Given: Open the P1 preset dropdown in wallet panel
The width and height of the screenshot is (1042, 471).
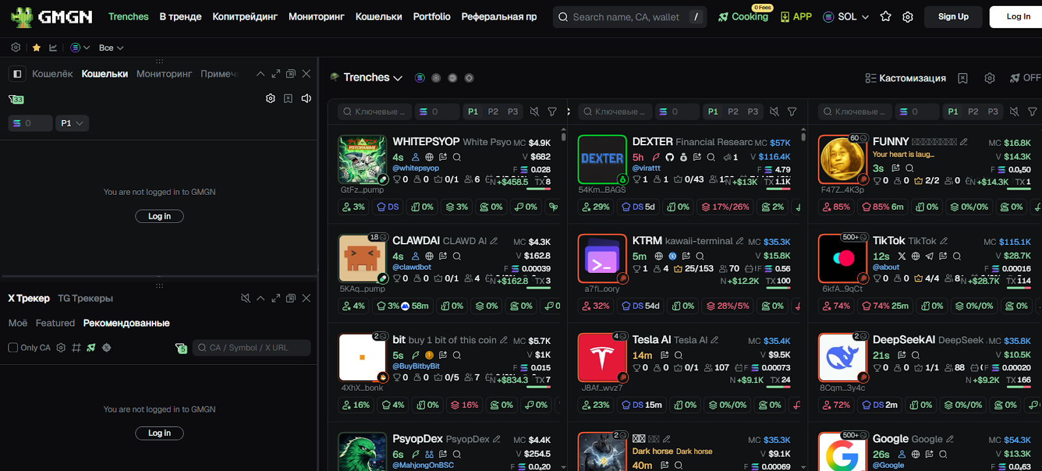Looking at the screenshot, I should pyautogui.click(x=72, y=123).
